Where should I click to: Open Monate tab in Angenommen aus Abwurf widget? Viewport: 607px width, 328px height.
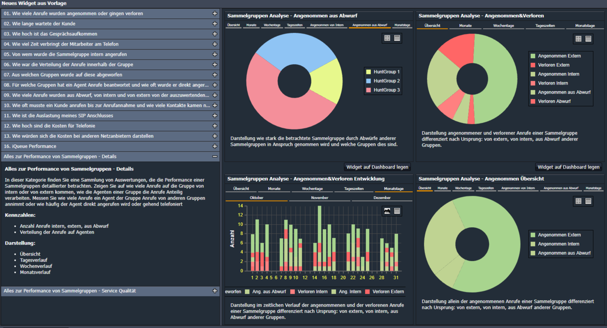click(x=251, y=25)
